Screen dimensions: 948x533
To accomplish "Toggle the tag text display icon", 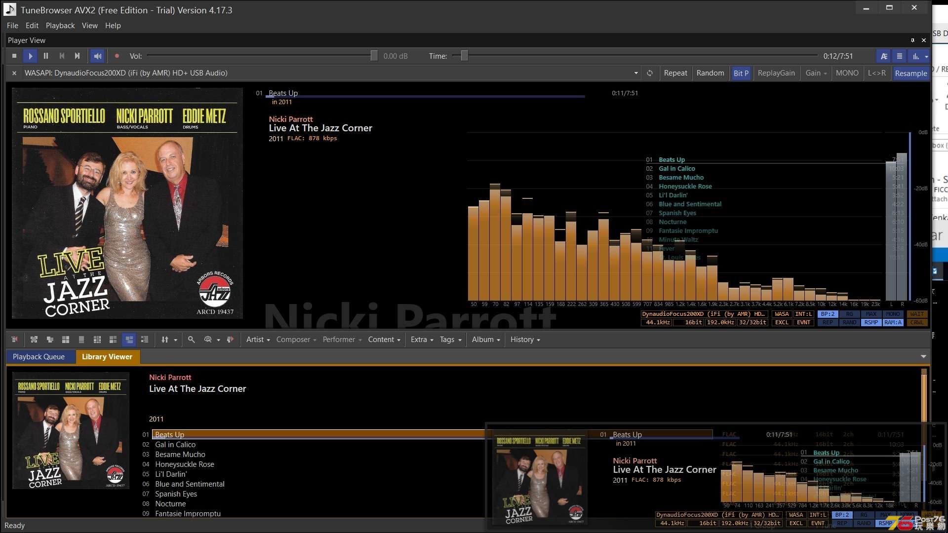I will (884, 56).
